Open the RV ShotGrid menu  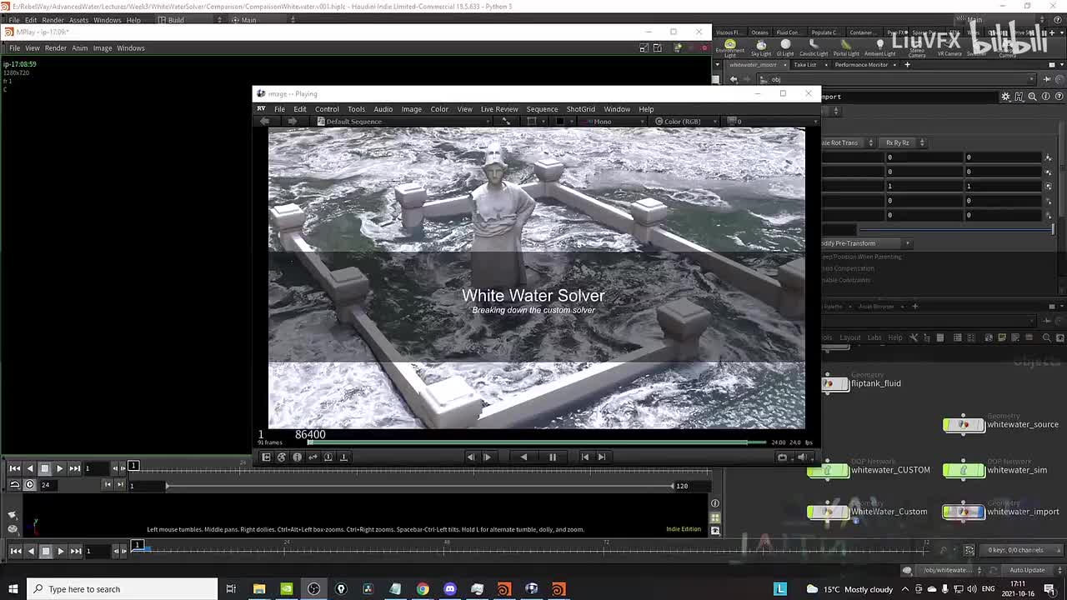click(581, 109)
